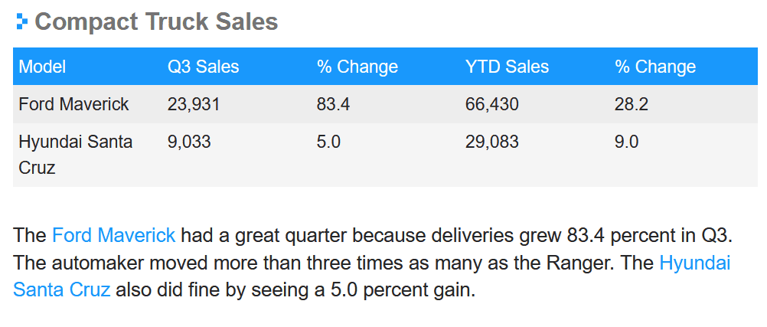Select the Model column header
Image resolution: width=767 pixels, height=327 pixels.
tap(42, 67)
